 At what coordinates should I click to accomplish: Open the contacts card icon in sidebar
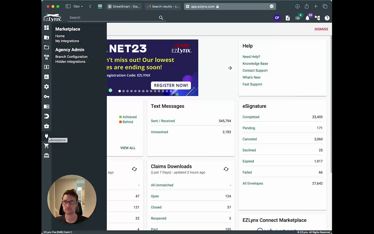point(46,37)
